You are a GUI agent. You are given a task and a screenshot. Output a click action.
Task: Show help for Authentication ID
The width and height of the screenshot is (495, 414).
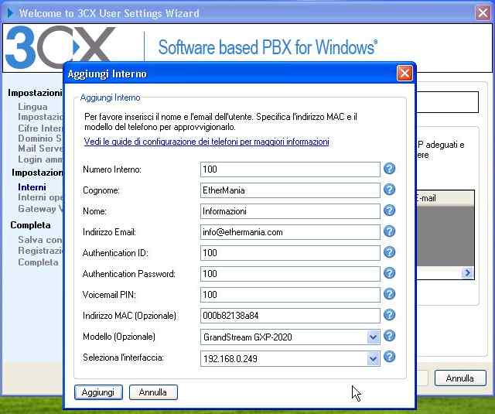tap(390, 252)
